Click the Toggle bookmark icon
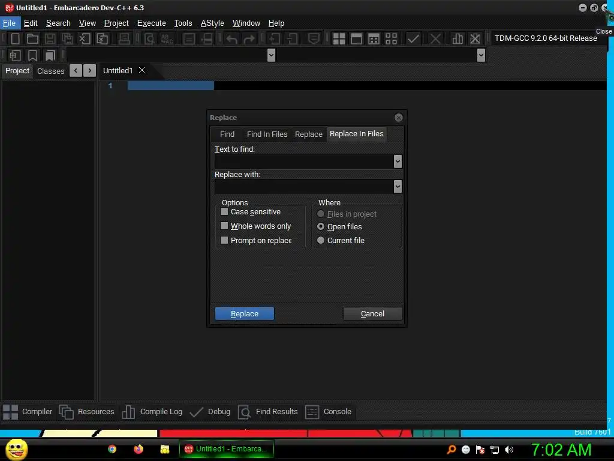The height and width of the screenshot is (461, 614). pyautogui.click(x=32, y=55)
